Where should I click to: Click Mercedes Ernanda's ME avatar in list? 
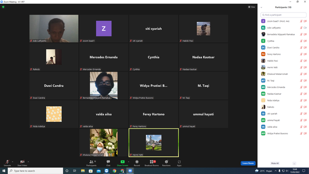[263, 87]
